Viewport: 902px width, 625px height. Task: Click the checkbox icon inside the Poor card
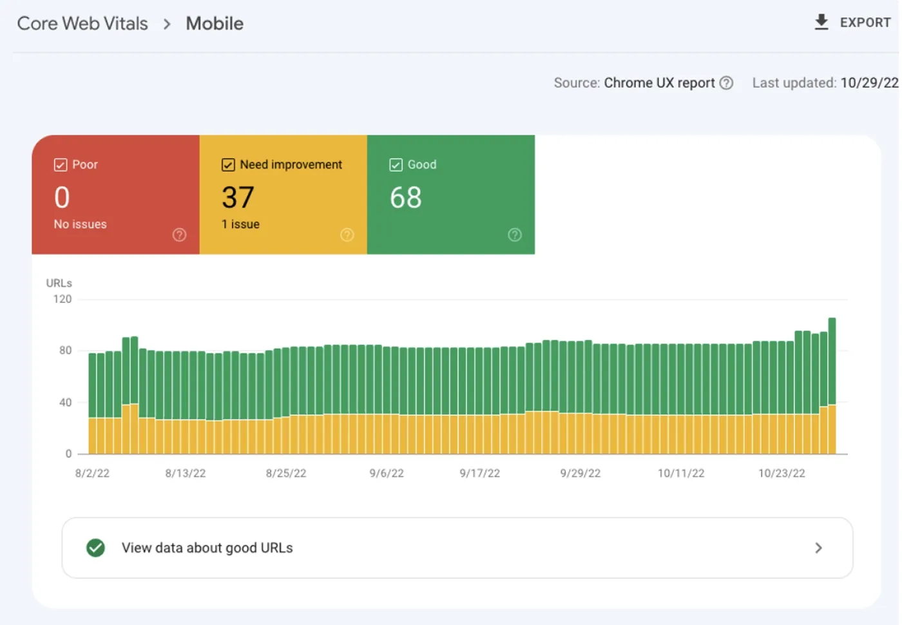point(59,164)
